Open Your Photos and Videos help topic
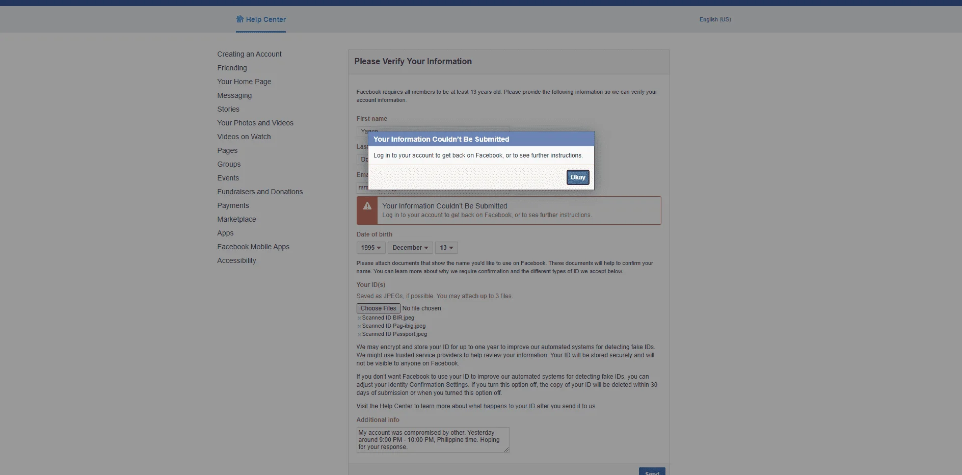This screenshot has height=475, width=962. [x=255, y=123]
